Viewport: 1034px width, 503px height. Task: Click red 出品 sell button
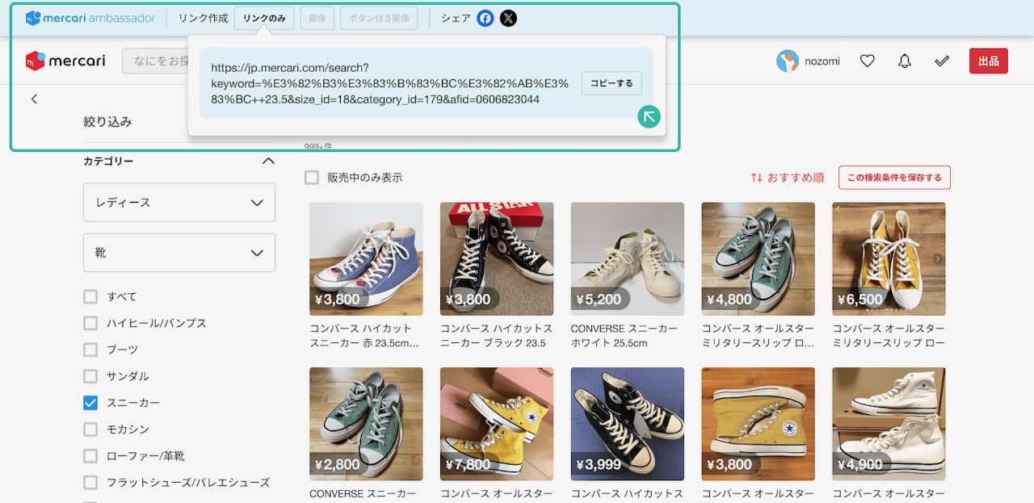point(989,61)
